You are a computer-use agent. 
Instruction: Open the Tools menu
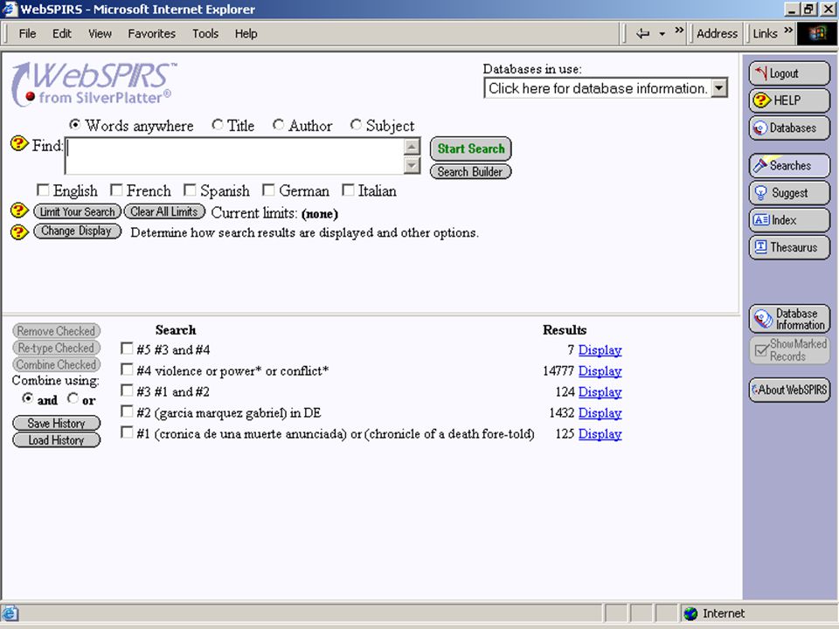click(x=205, y=34)
